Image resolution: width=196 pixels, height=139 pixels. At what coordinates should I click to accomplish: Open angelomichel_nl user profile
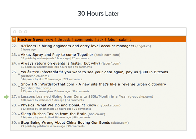tap(47, 67)
